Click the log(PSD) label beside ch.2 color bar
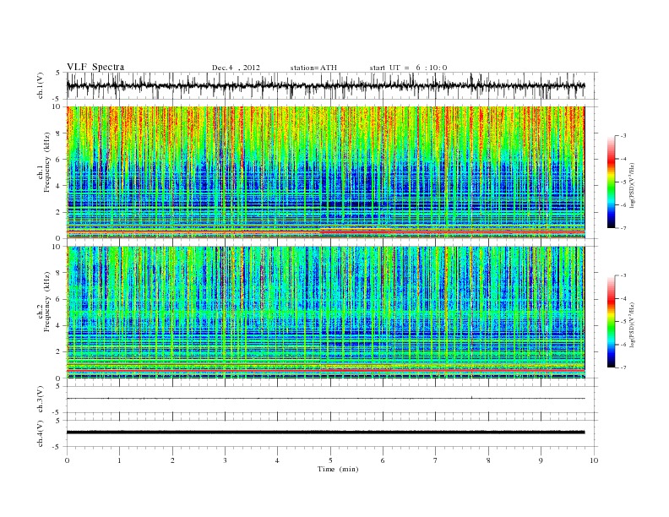This screenshot has height=517, width=669. coord(634,324)
